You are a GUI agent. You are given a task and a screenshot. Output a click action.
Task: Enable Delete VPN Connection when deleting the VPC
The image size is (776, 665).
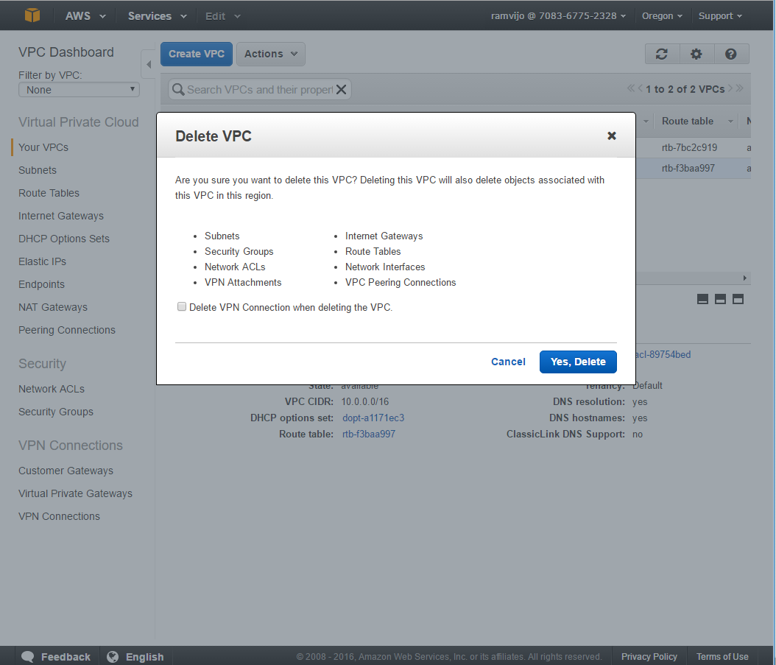(x=182, y=306)
